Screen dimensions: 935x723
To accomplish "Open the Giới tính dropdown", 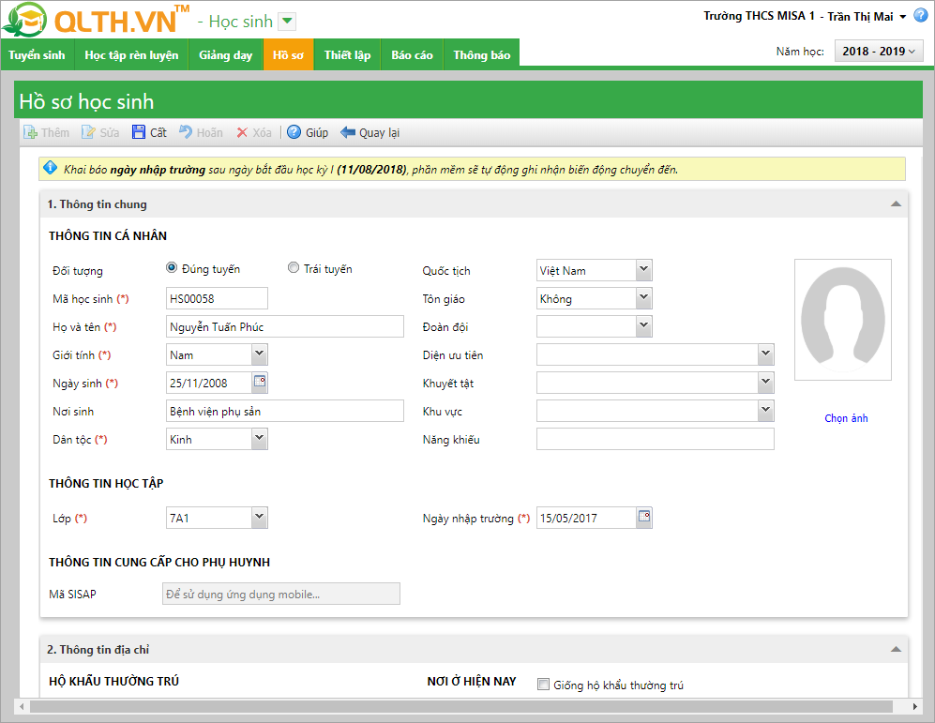I will pyautogui.click(x=260, y=354).
